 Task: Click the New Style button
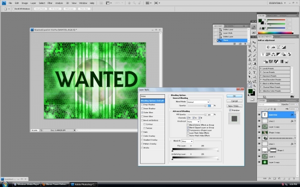pyautogui.click(x=234, y=106)
